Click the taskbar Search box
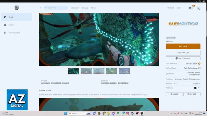This screenshot has height=116, width=207. (x=80, y=113)
